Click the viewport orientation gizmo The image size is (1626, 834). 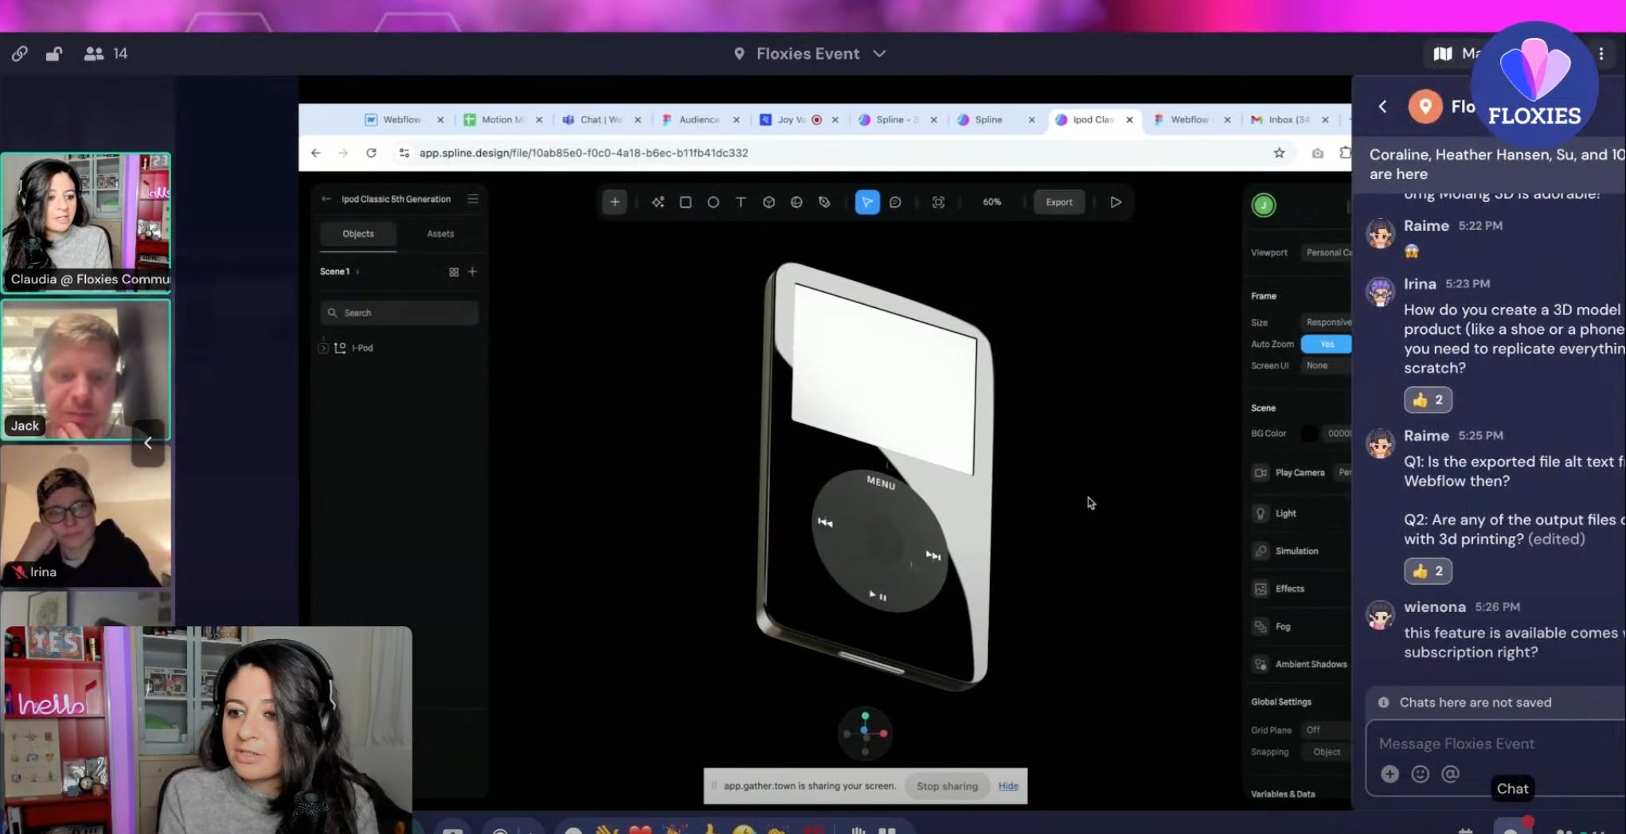[x=865, y=732]
